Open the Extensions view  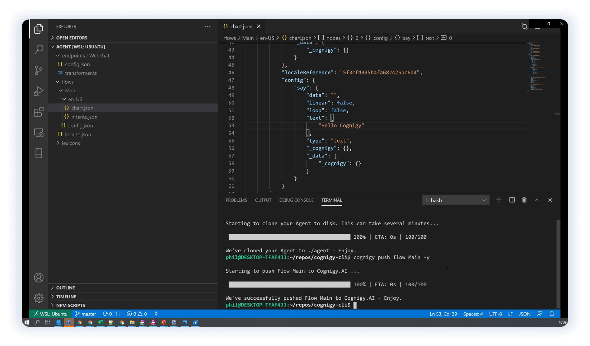(x=39, y=112)
